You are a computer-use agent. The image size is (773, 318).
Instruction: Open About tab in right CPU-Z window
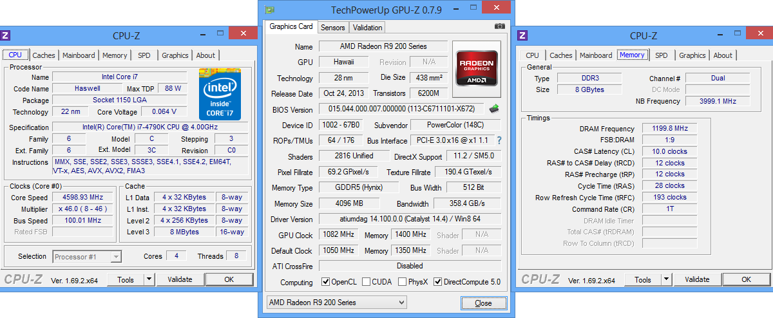pos(723,55)
